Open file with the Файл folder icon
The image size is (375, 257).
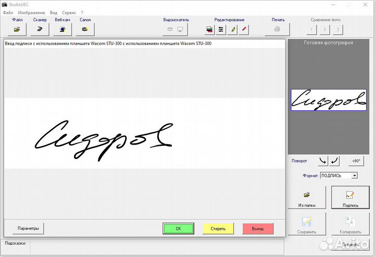[x=17, y=29]
